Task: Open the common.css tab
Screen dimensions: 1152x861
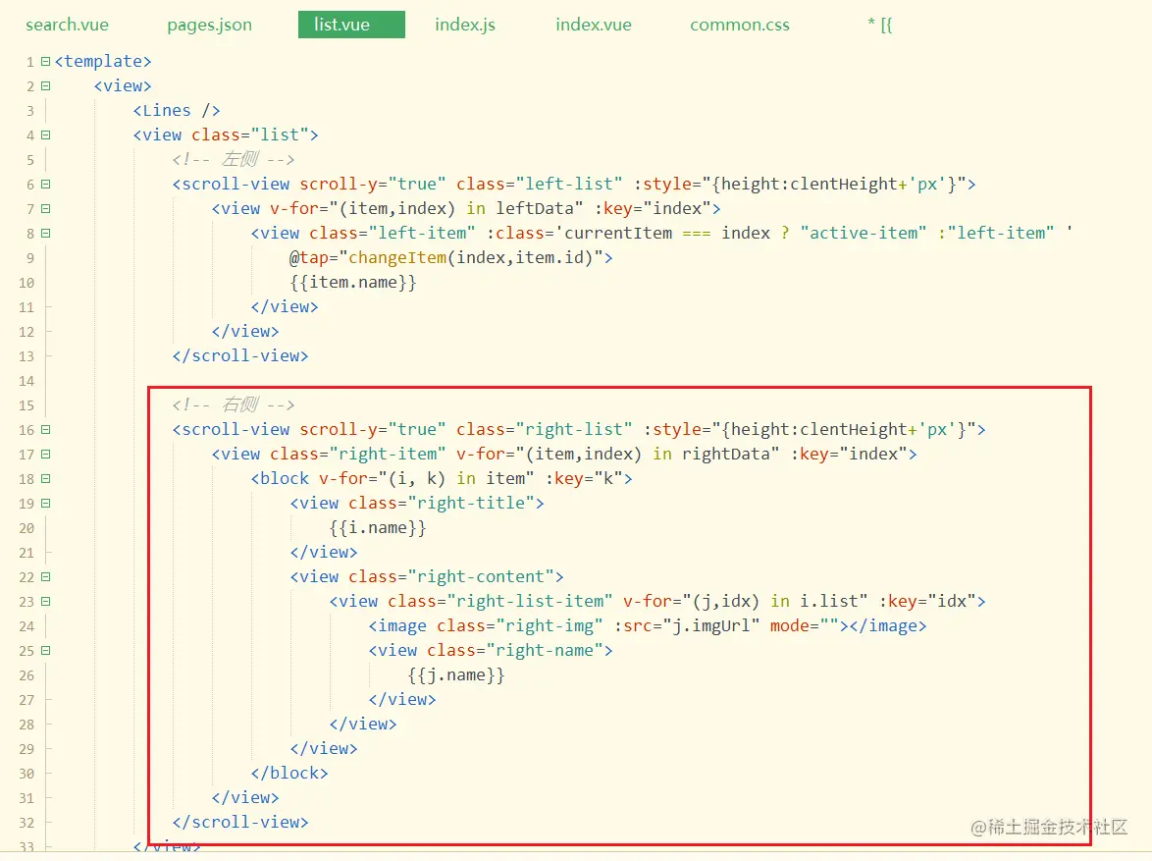Action: 740,25
